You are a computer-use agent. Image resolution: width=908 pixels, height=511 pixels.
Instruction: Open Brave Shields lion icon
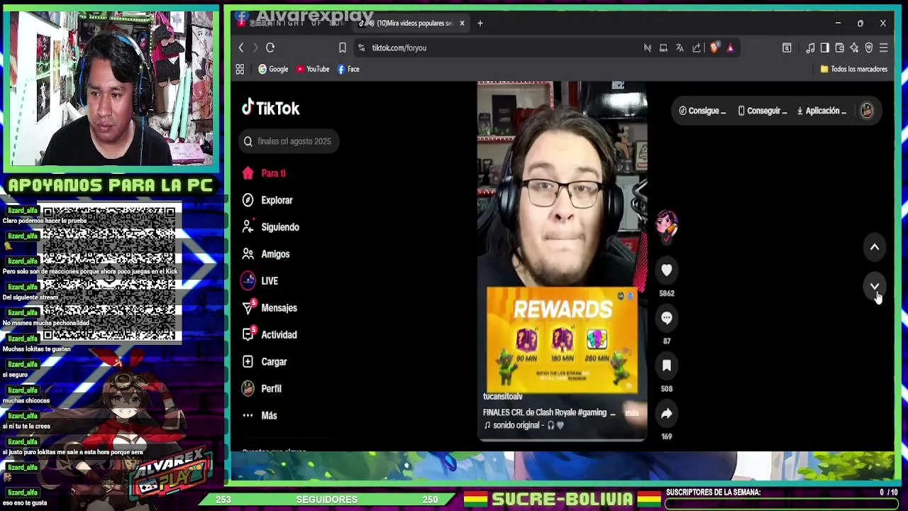point(714,48)
